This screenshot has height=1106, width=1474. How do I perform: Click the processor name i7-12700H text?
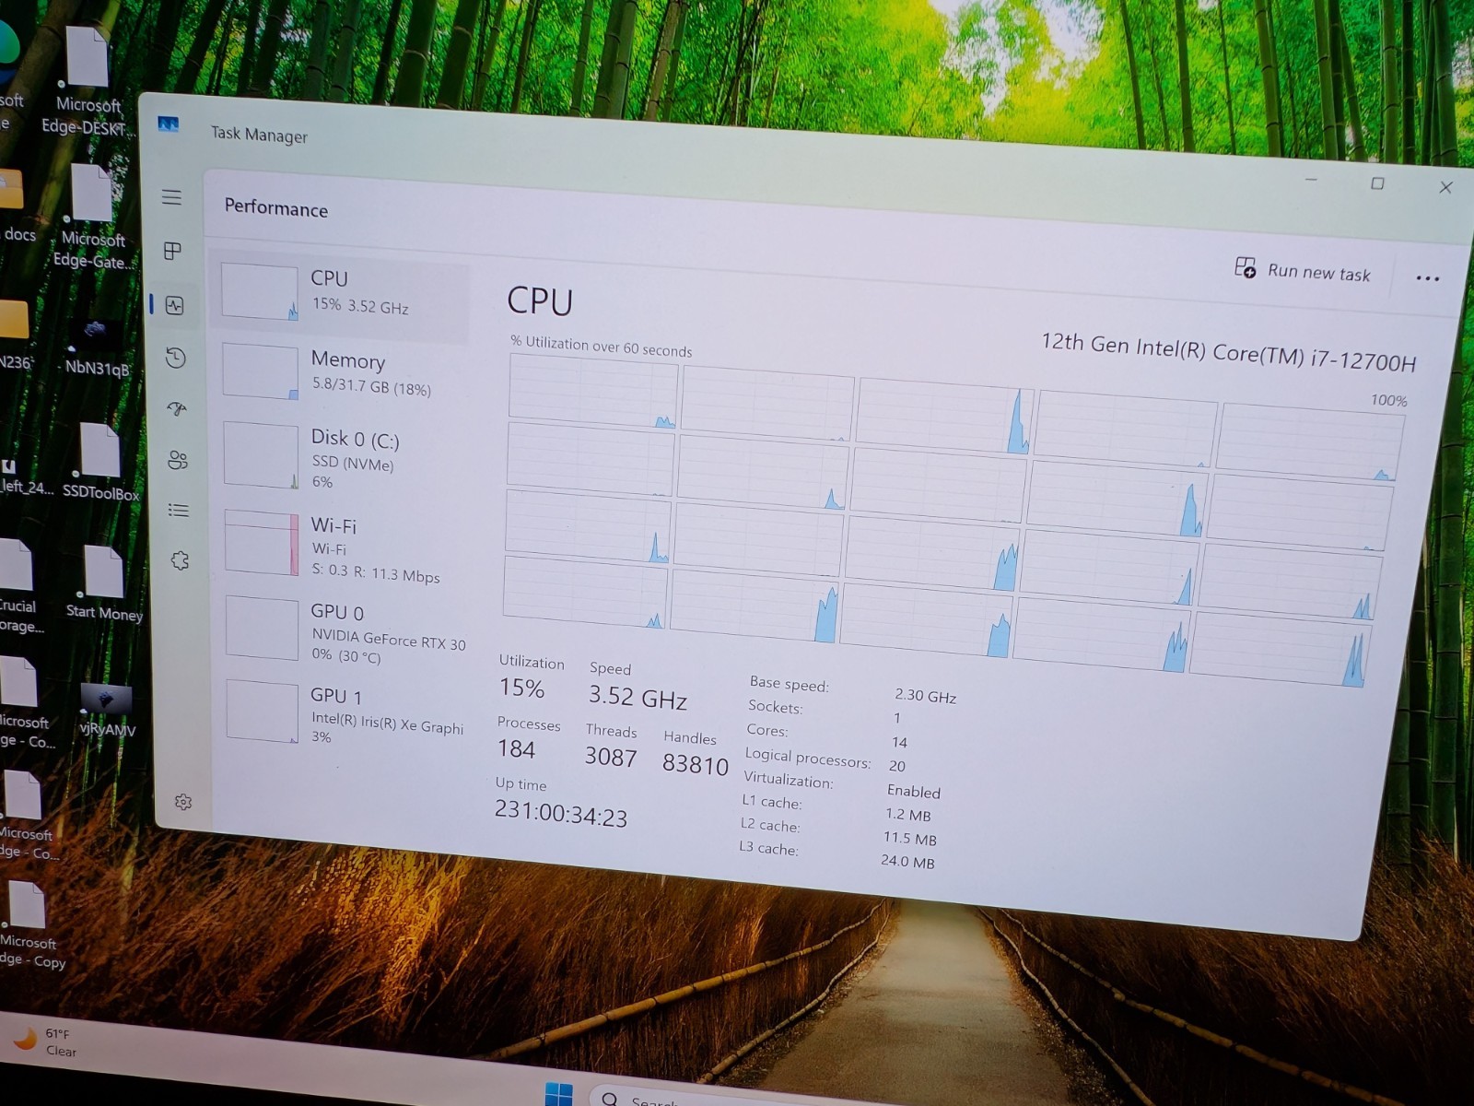(1228, 351)
